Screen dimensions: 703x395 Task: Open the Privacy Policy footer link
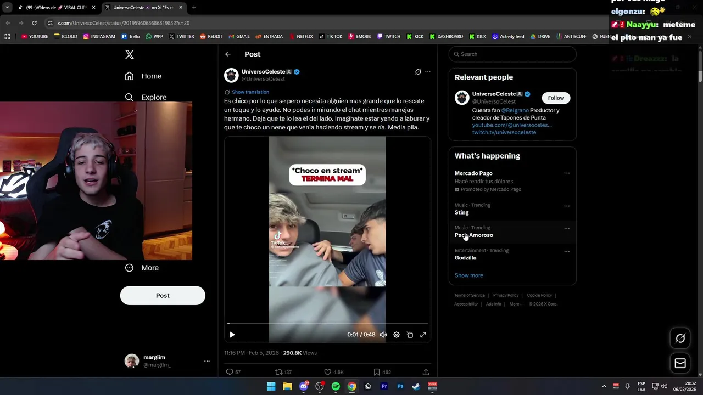506,295
